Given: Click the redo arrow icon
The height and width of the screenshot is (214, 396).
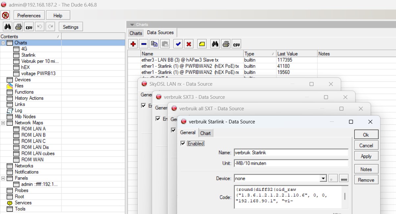Looking at the screenshot, I should tap(50, 27).
